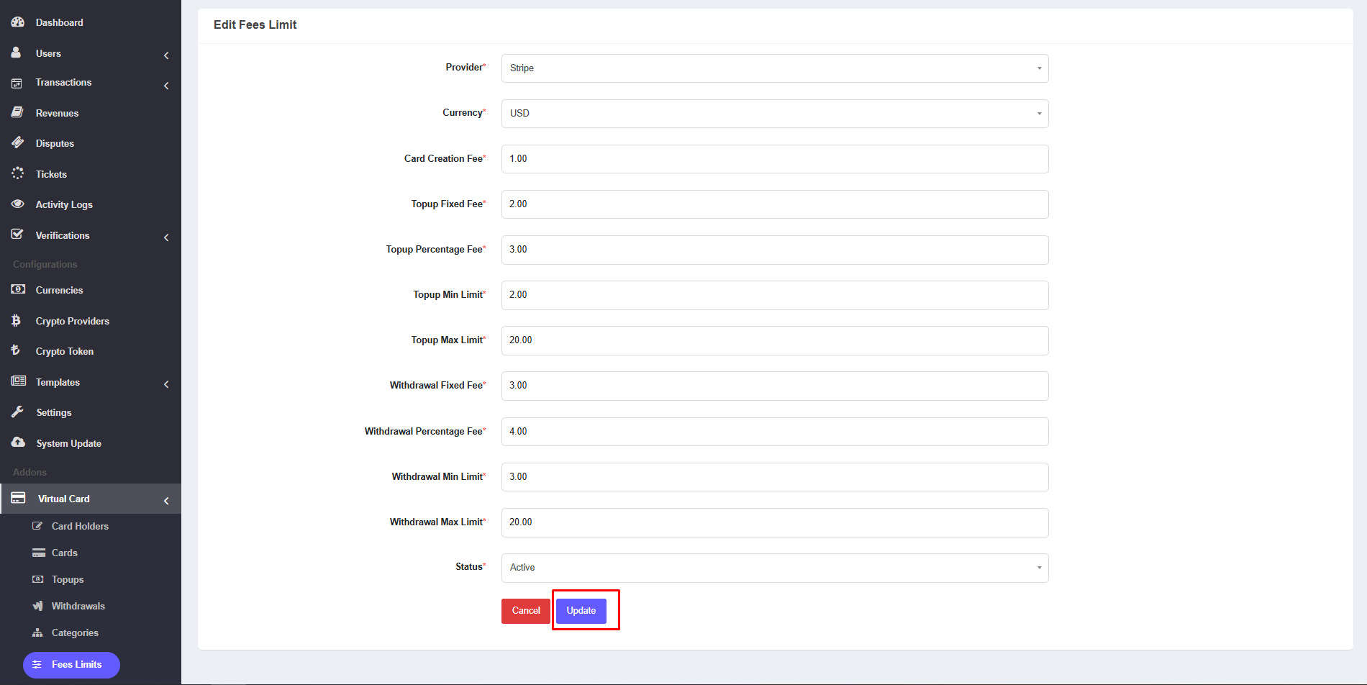Screen dimensions: 1367x685
Task: Click the System Update cloud icon
Action: [18, 443]
